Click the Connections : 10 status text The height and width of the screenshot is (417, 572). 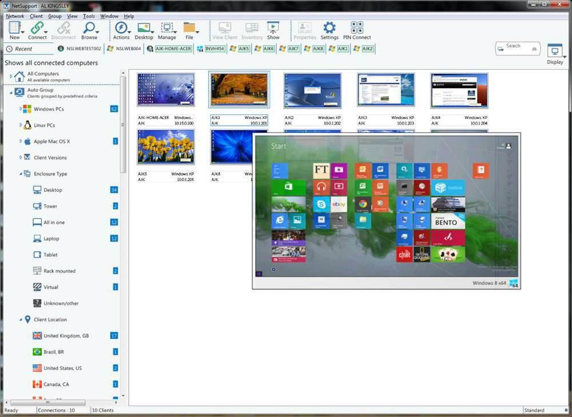coord(56,411)
